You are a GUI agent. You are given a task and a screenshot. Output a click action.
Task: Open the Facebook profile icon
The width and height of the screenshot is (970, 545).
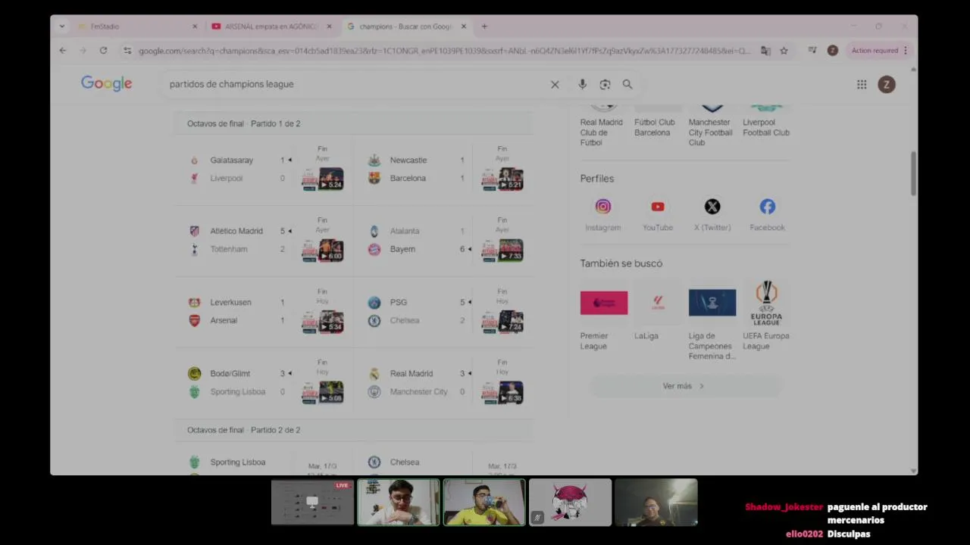point(767,207)
